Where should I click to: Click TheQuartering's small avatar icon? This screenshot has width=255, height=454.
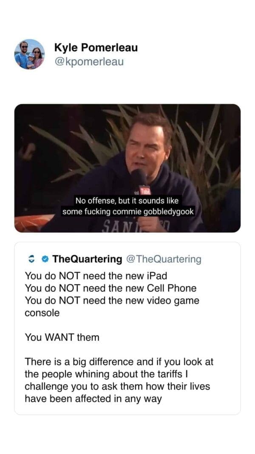click(x=29, y=259)
